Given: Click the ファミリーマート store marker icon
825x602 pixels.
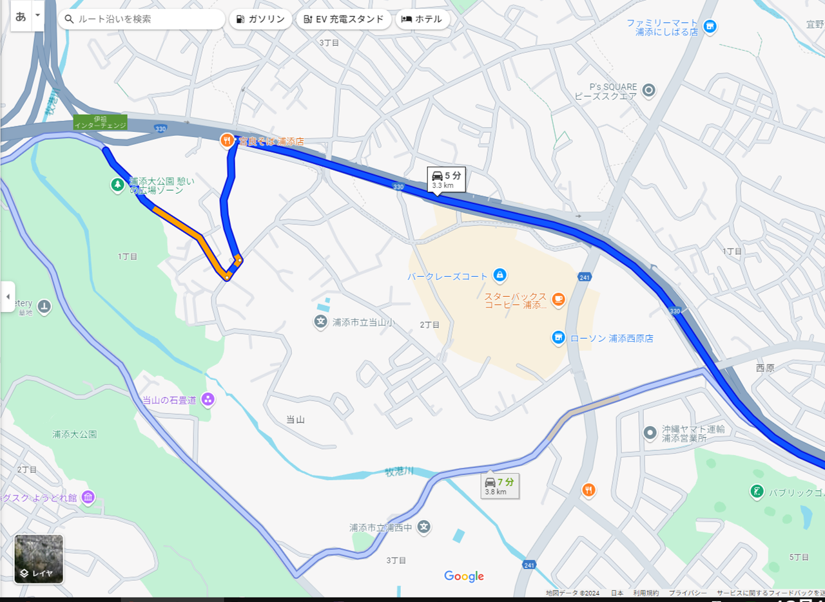Looking at the screenshot, I should (x=710, y=26).
